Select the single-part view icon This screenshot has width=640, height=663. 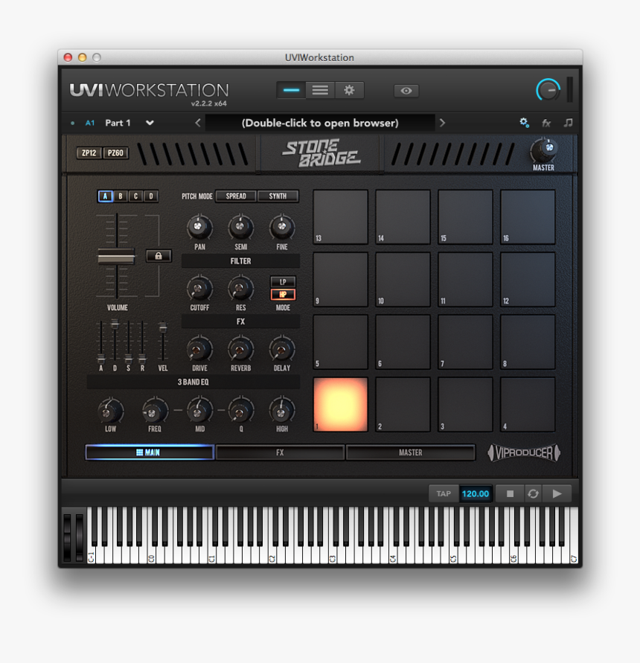[x=290, y=90]
